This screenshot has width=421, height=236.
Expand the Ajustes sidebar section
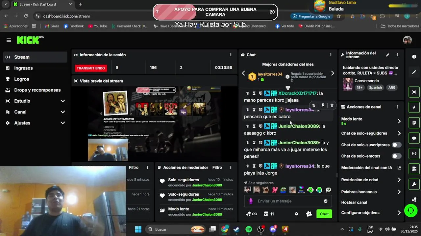tap(35, 123)
